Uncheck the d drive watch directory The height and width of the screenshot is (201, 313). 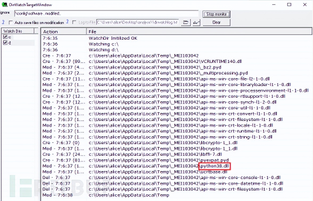pyautogui.click(x=5, y=43)
